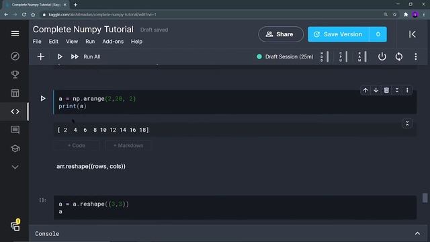Open the browser zoom search icon
This screenshot has width=430, height=242.
(386, 15)
